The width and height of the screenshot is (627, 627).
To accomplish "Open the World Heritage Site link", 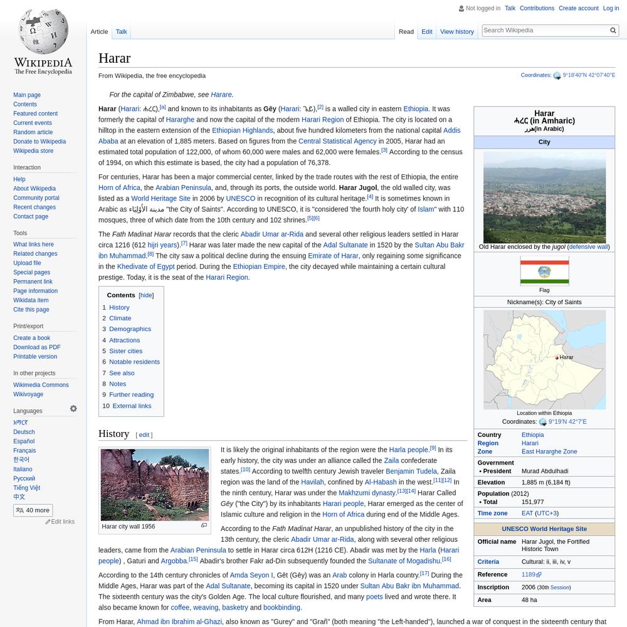I will tap(161, 198).
